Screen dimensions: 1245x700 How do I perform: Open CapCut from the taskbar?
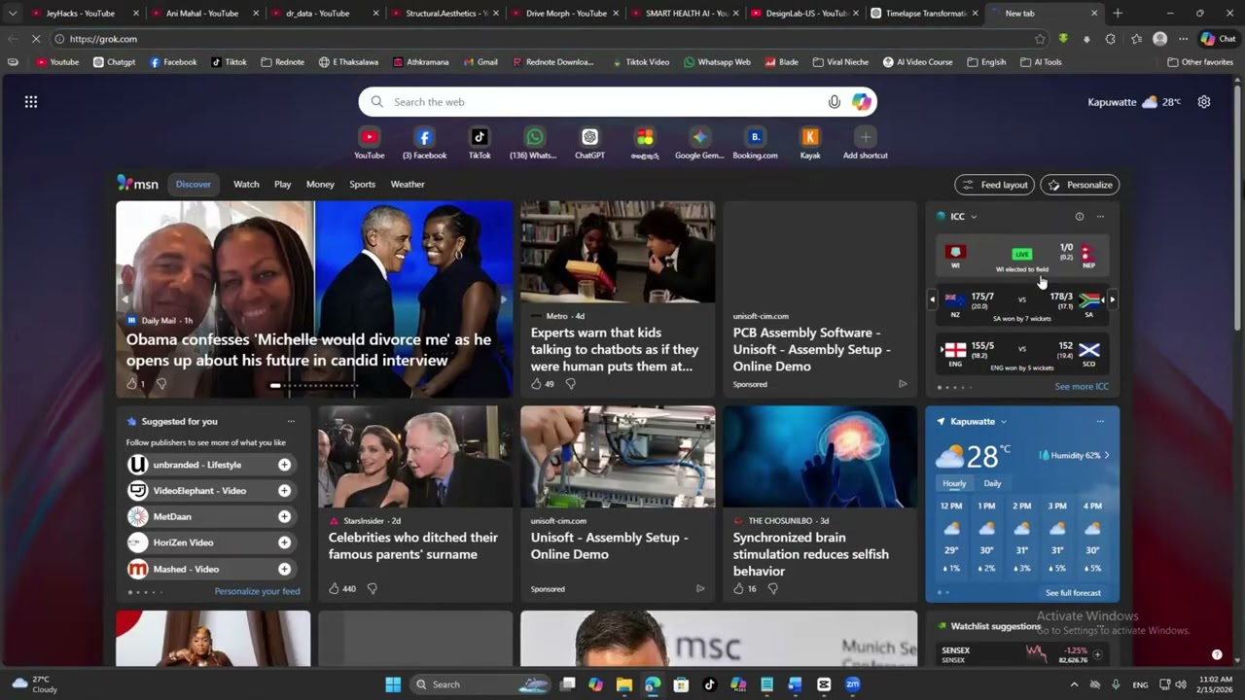coord(824,684)
